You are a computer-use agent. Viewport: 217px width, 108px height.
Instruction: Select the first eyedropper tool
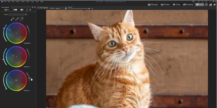[12, 19]
